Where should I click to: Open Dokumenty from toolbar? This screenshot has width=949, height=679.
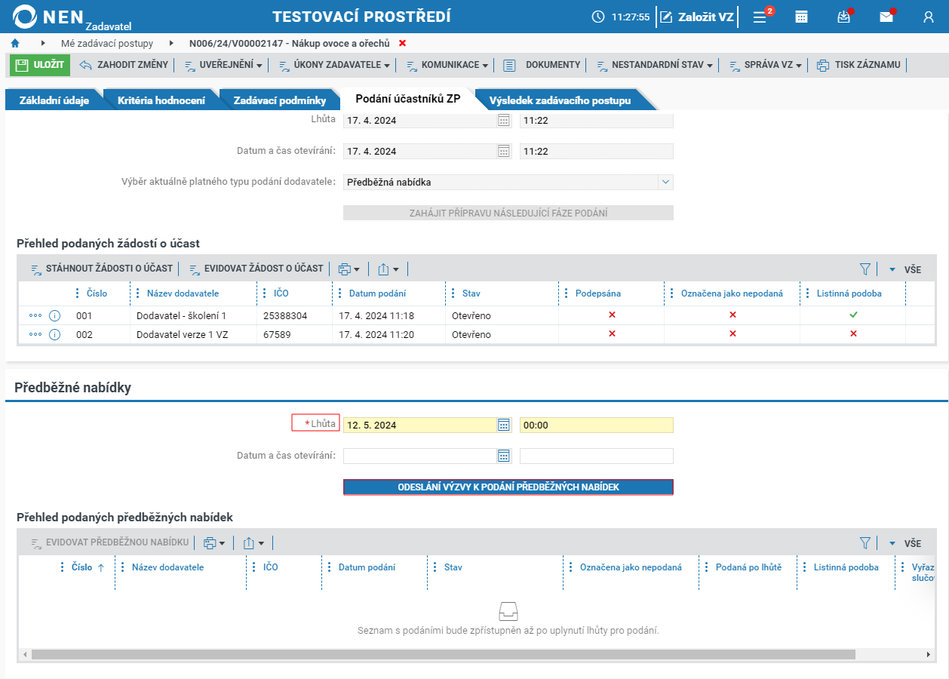pos(542,65)
